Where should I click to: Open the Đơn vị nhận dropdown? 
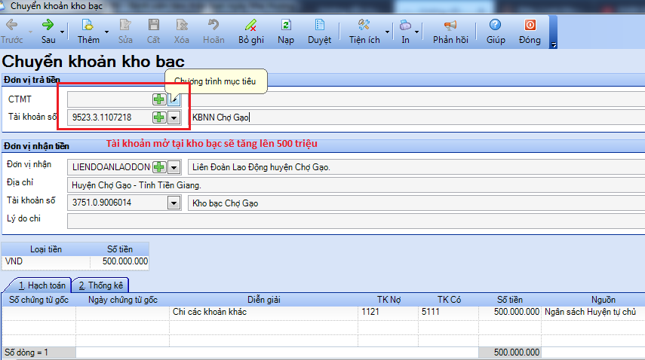(x=174, y=167)
